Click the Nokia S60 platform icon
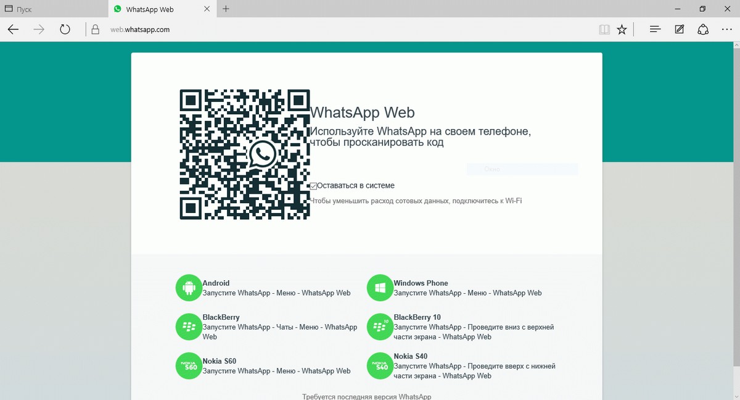The image size is (740, 400). tap(189, 365)
